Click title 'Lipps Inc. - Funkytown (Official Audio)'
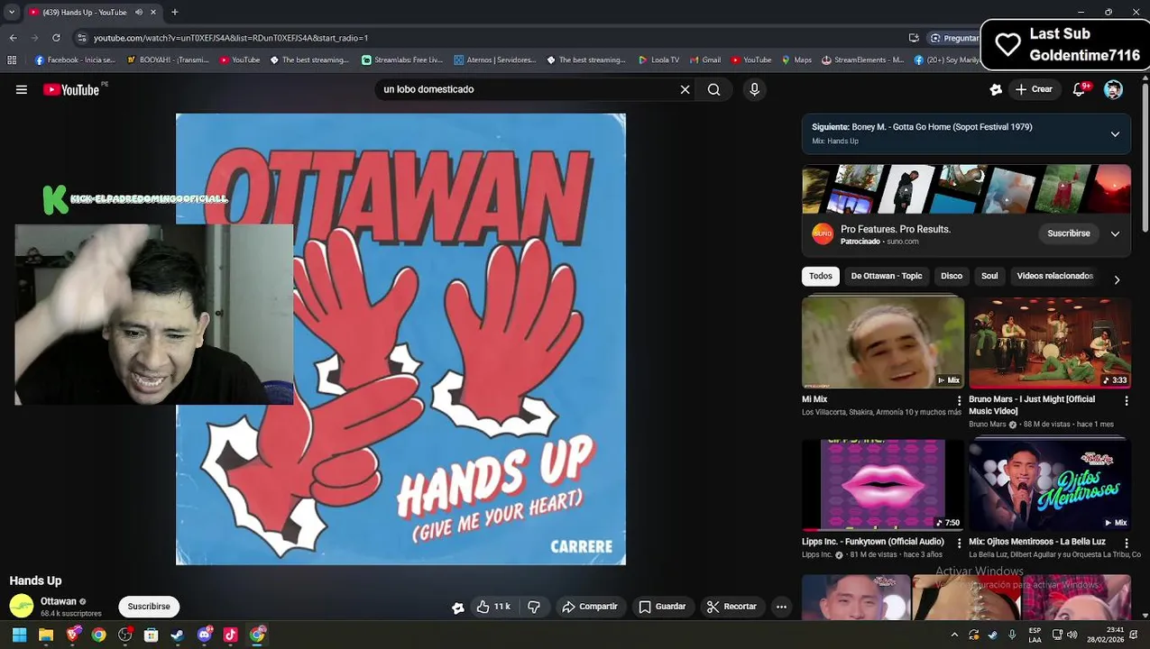The width and height of the screenshot is (1150, 649). click(873, 542)
